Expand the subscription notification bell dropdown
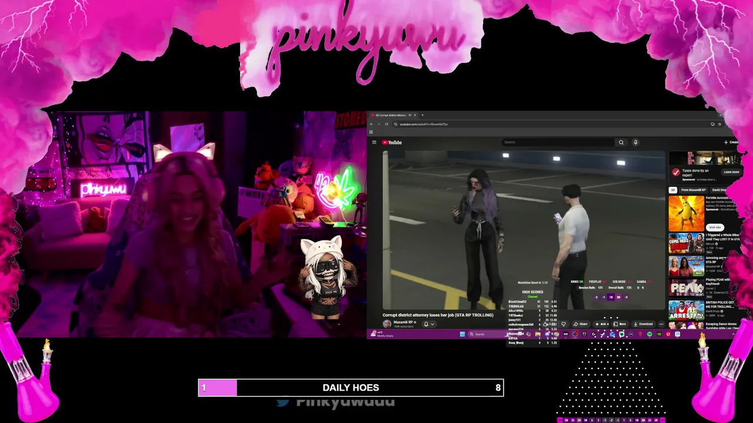 (x=429, y=324)
